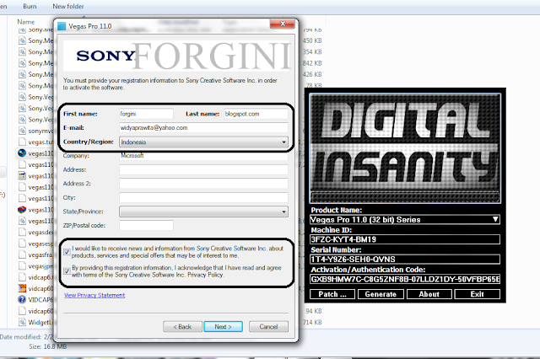
Task: Select the vegasde file icon in list
Action: coord(22,232)
